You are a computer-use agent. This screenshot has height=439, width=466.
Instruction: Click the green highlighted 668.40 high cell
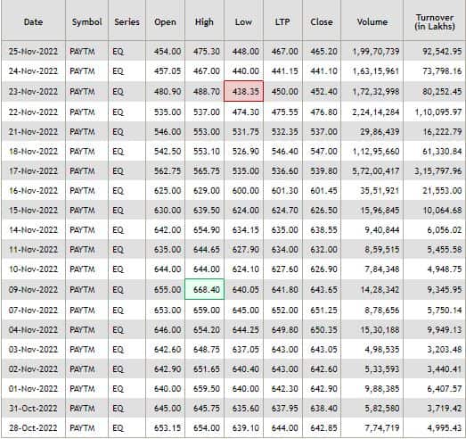click(204, 289)
